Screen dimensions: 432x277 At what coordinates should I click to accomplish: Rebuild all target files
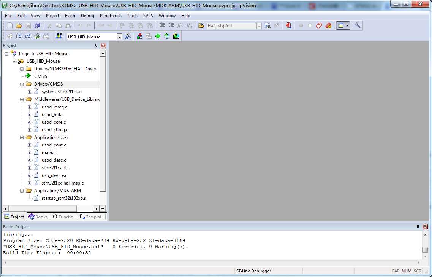pos(28,36)
